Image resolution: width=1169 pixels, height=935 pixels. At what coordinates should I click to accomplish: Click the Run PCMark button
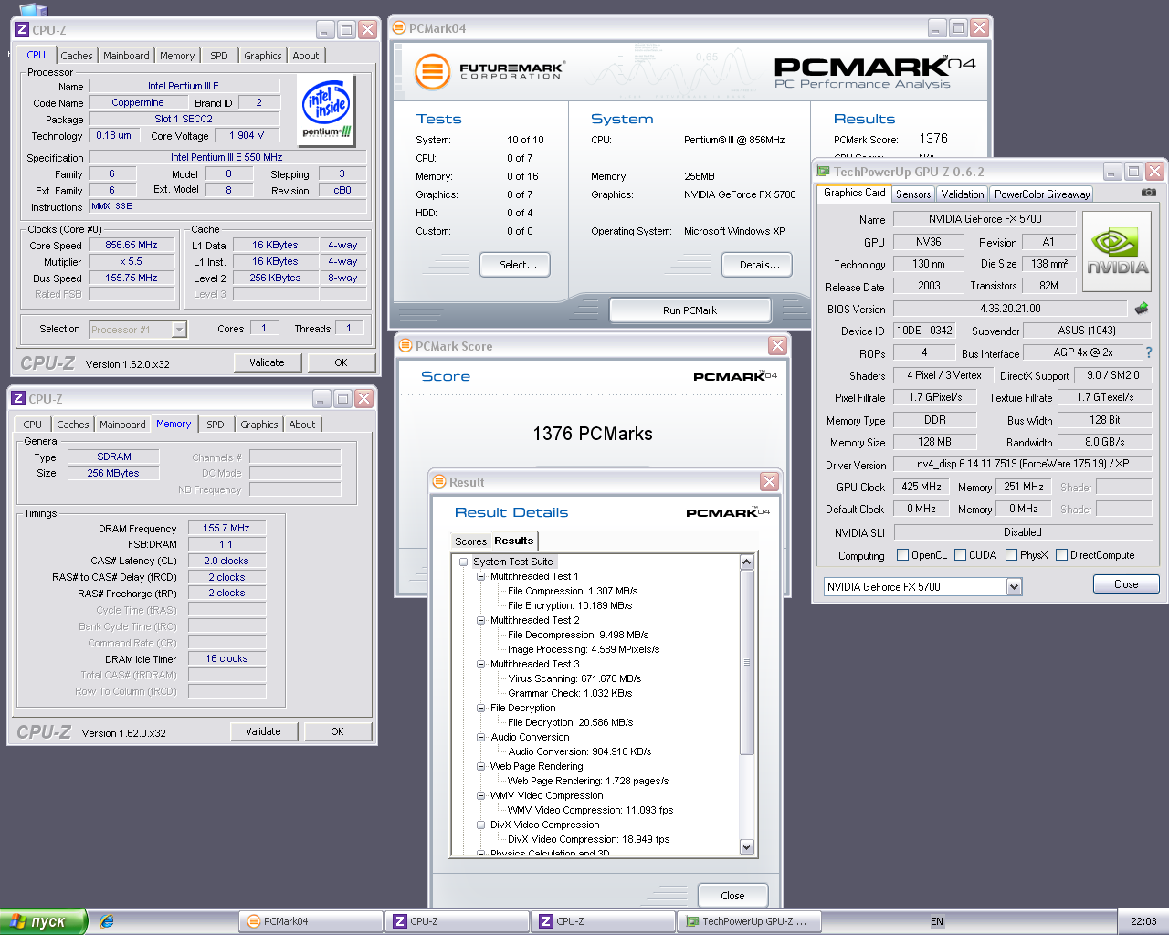[x=690, y=310]
